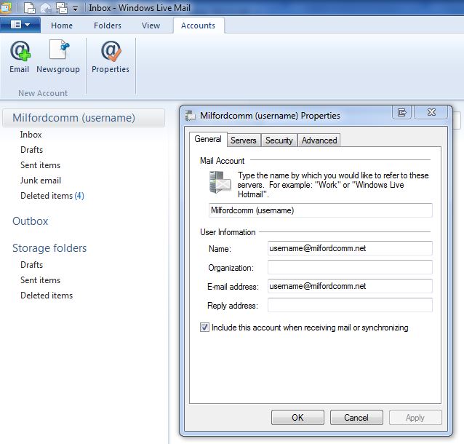464x444 pixels.
Task: Click the new message icon in quick access toolbar
Action: [x=29, y=8]
